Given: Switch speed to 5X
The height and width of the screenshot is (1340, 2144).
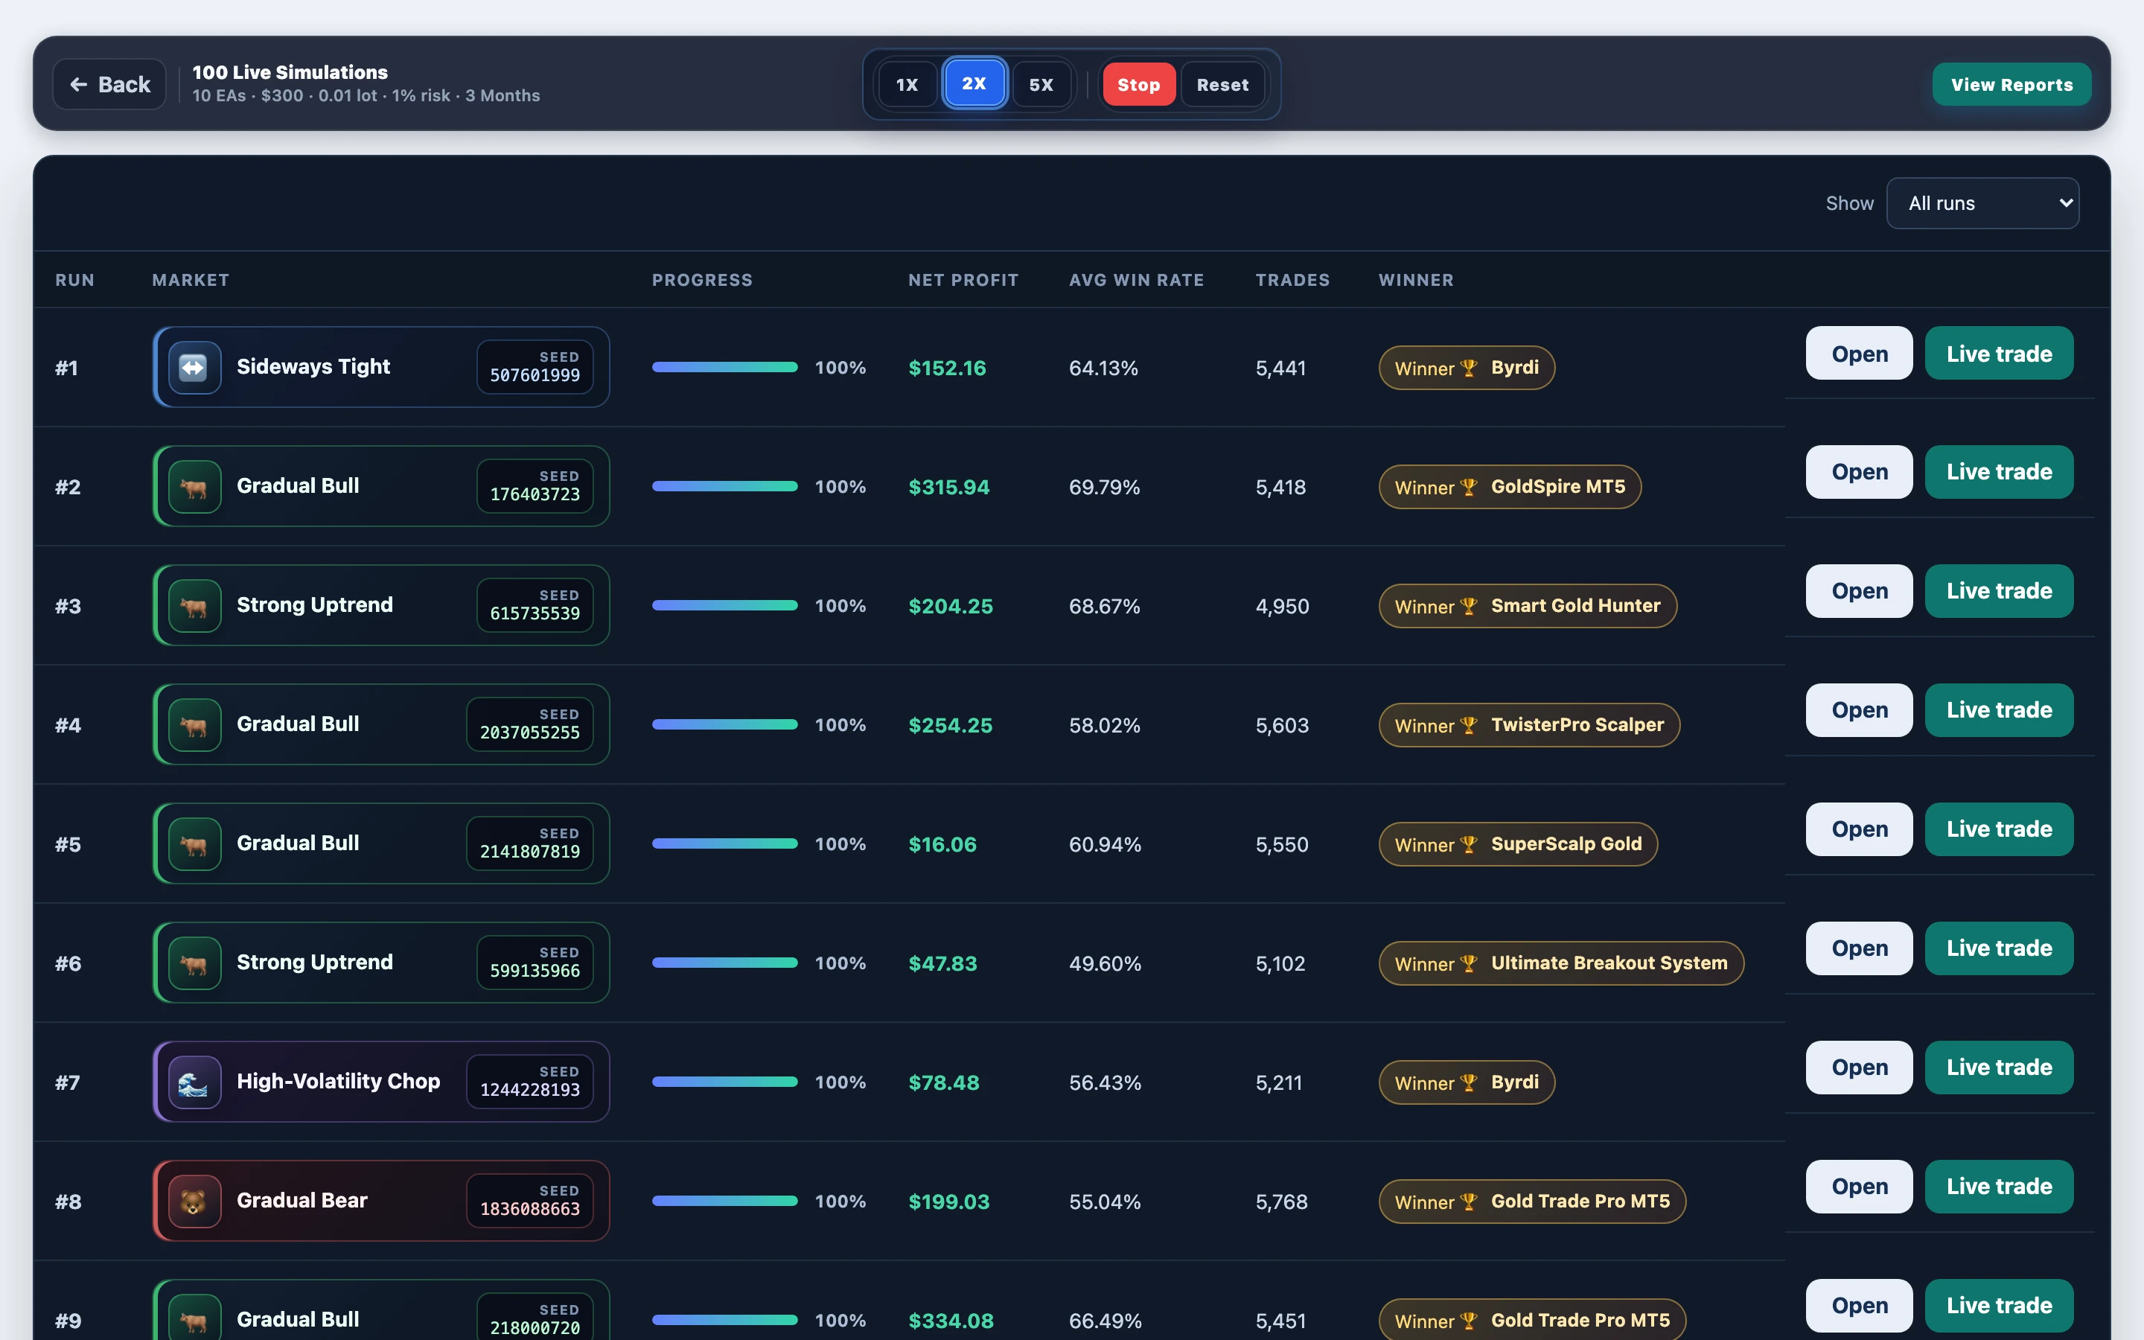Looking at the screenshot, I should pos(1041,84).
